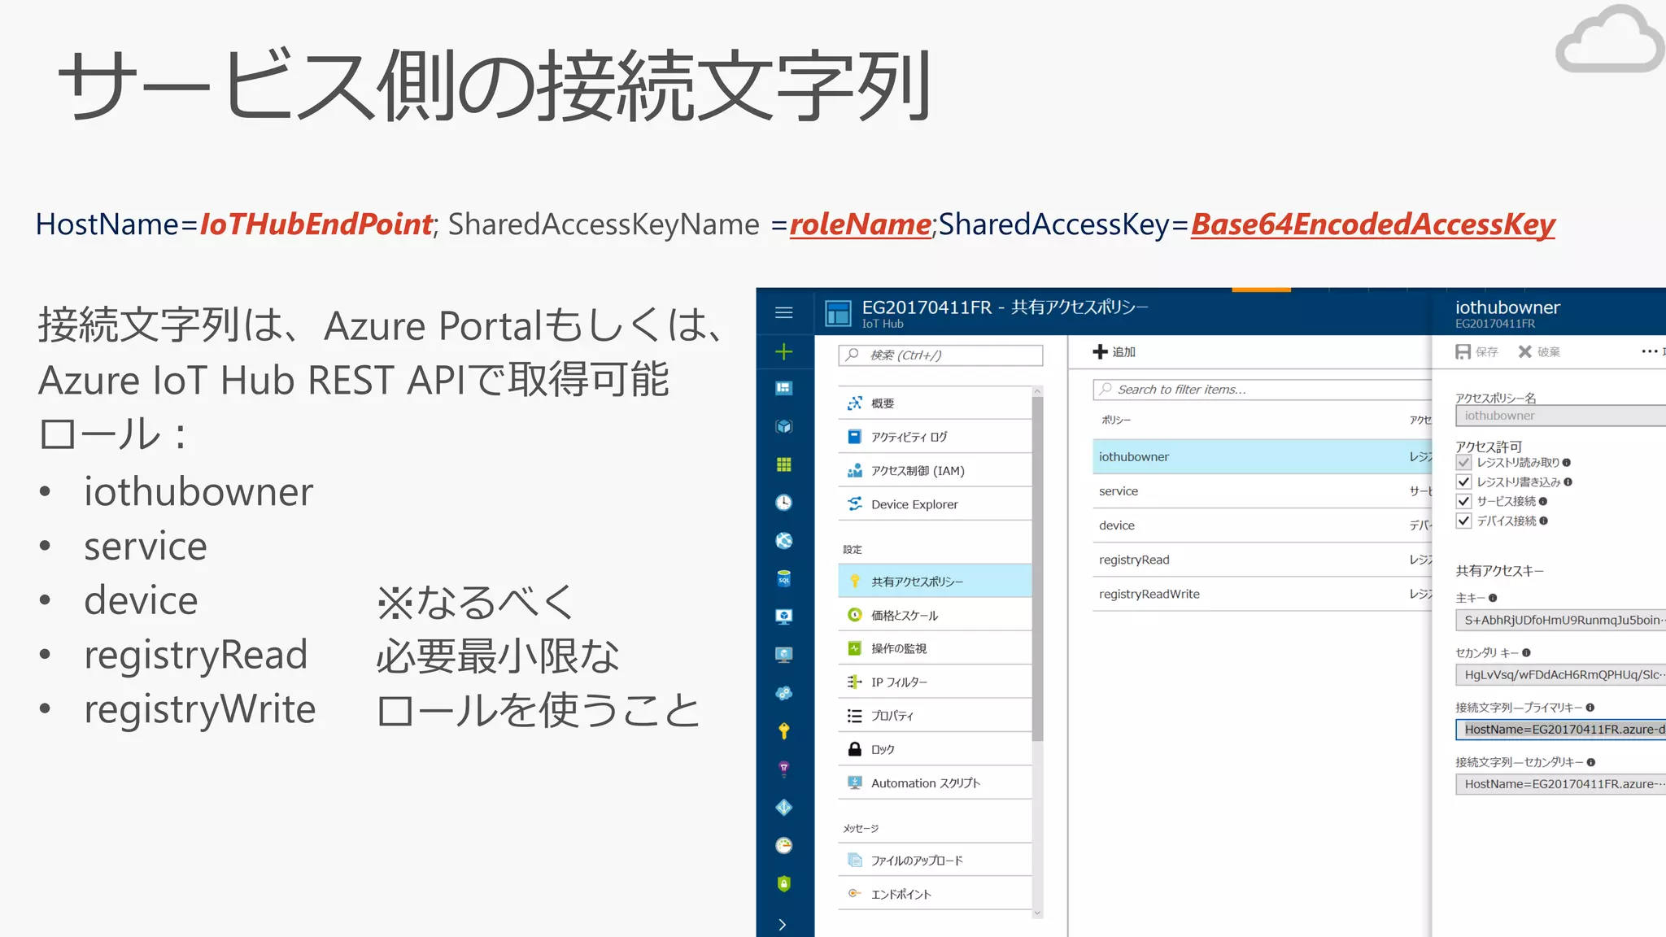Image resolution: width=1666 pixels, height=937 pixels.
Task: Select the service policy row
Action: 1262,491
